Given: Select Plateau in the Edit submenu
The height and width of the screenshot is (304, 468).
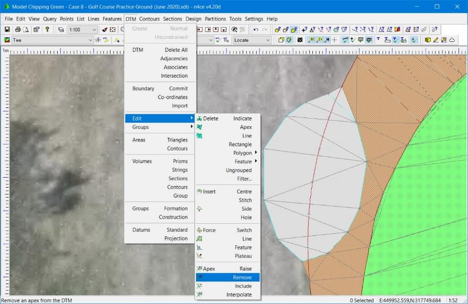Looking at the screenshot, I should (x=228, y=256).
